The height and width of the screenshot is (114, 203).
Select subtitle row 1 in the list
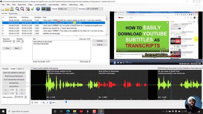point(54,20)
